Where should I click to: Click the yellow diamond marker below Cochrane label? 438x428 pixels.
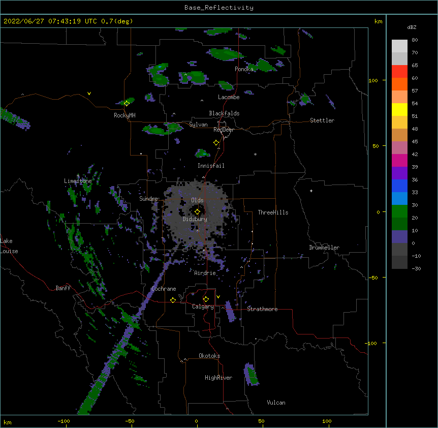[x=173, y=300]
